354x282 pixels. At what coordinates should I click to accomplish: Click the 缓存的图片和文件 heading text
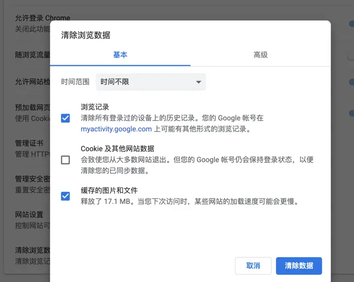point(109,190)
